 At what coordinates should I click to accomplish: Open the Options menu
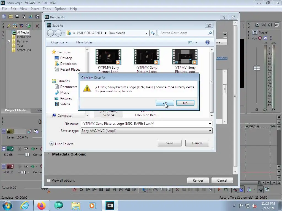[x=60, y=9]
